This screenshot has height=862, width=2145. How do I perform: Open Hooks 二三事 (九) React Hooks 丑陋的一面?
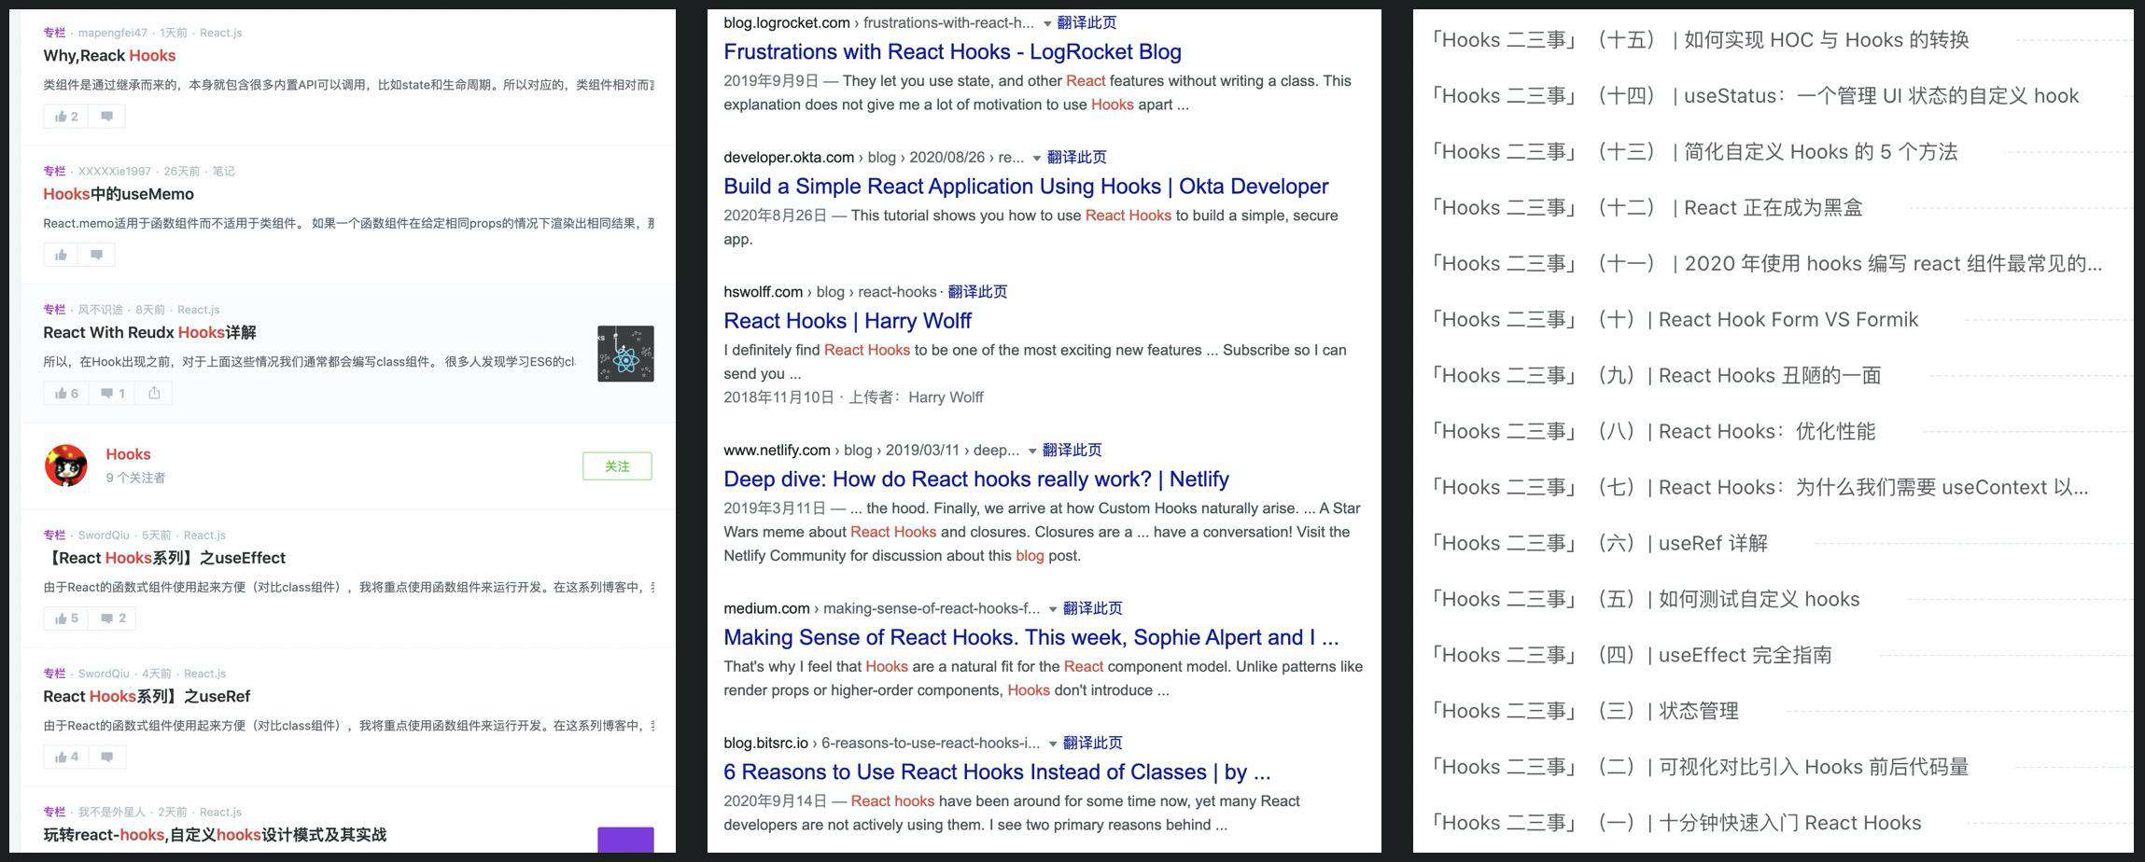click(1656, 375)
